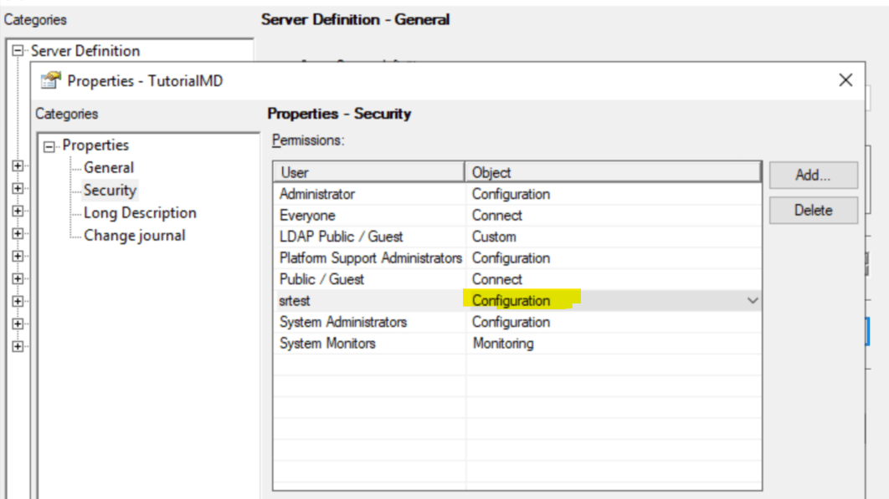
Task: Select Security category in tree
Action: 110,191
